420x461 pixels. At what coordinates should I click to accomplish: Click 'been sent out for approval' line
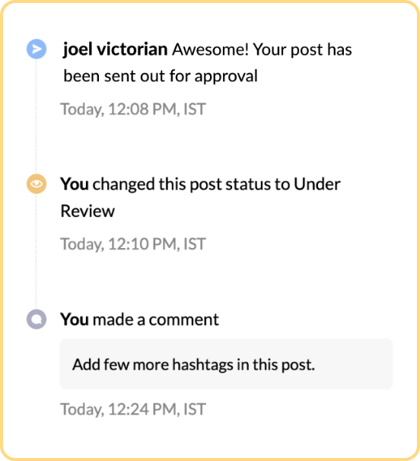(161, 76)
